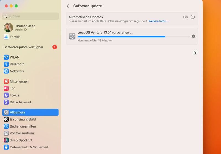
Task: Click the yellow minimize window button
Action: coord(11,6)
